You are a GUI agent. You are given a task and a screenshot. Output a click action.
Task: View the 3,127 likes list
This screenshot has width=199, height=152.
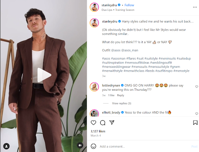click(98, 131)
